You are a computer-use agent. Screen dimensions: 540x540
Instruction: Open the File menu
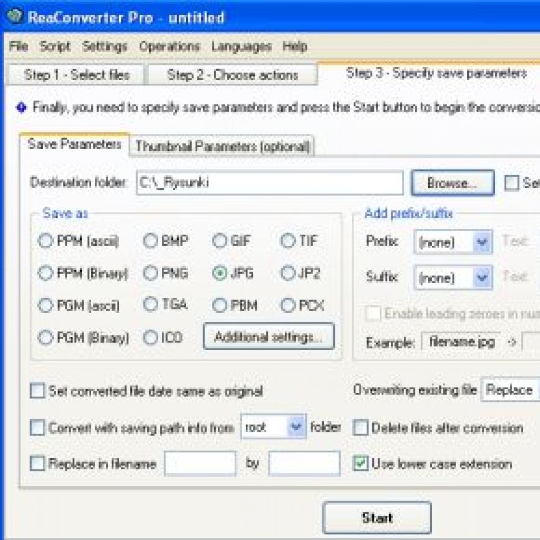click(x=18, y=46)
